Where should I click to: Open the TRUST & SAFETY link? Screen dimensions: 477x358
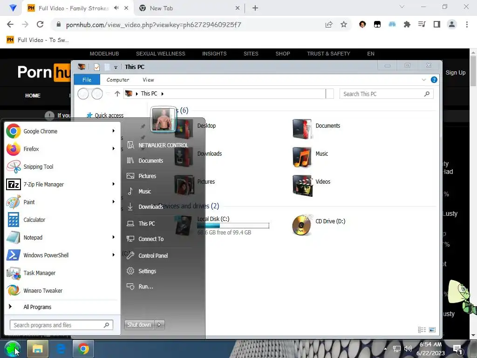click(328, 54)
